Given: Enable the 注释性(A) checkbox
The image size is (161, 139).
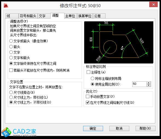Looking at the screenshot, I should tap(88, 72).
